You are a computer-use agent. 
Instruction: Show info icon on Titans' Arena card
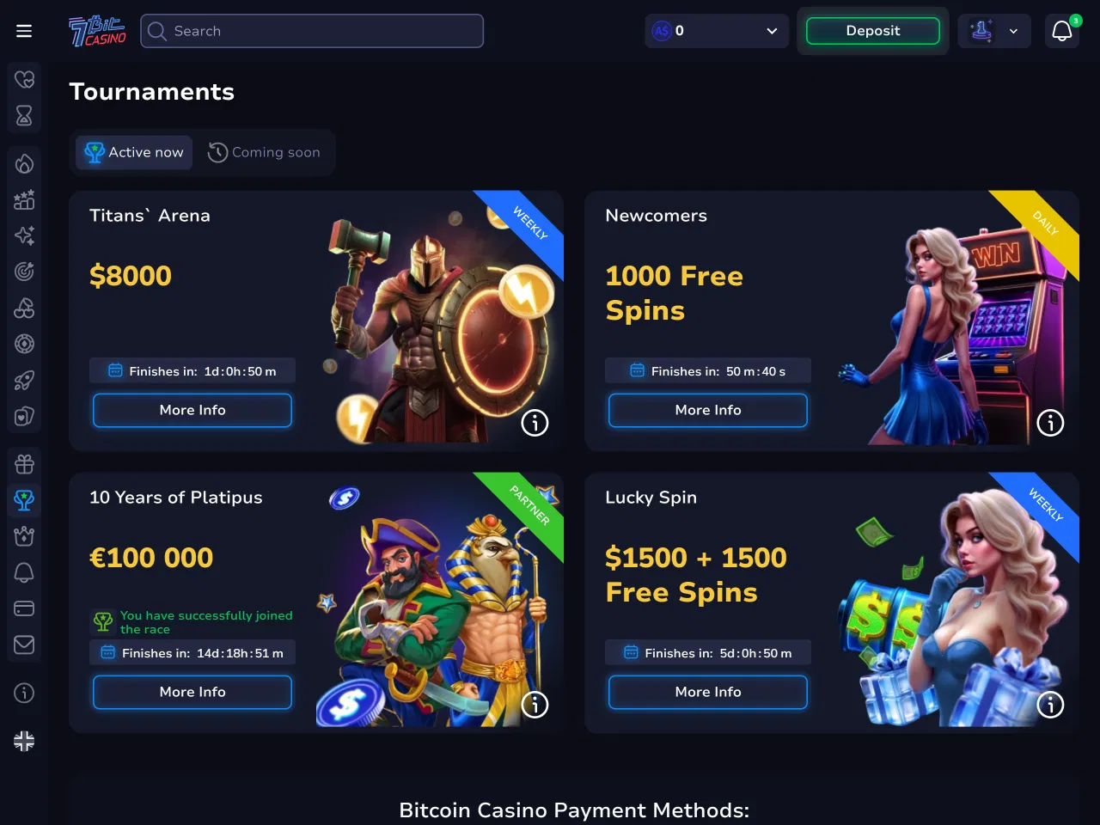[x=535, y=423]
